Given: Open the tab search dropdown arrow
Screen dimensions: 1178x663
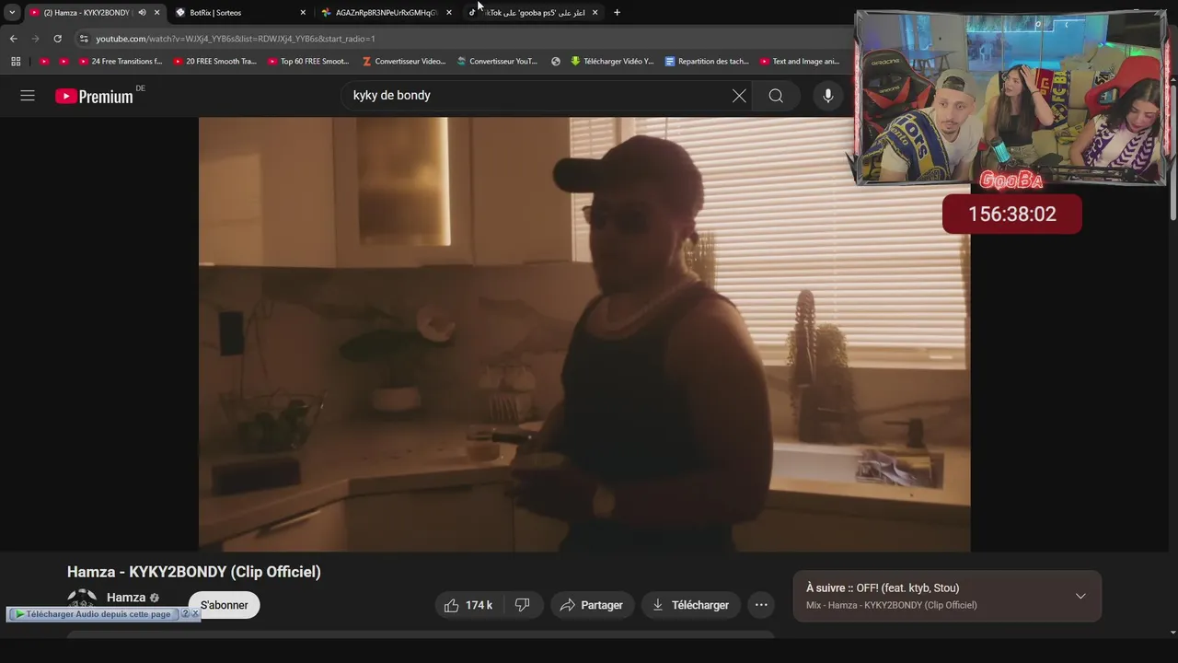Looking at the screenshot, I should point(12,12).
